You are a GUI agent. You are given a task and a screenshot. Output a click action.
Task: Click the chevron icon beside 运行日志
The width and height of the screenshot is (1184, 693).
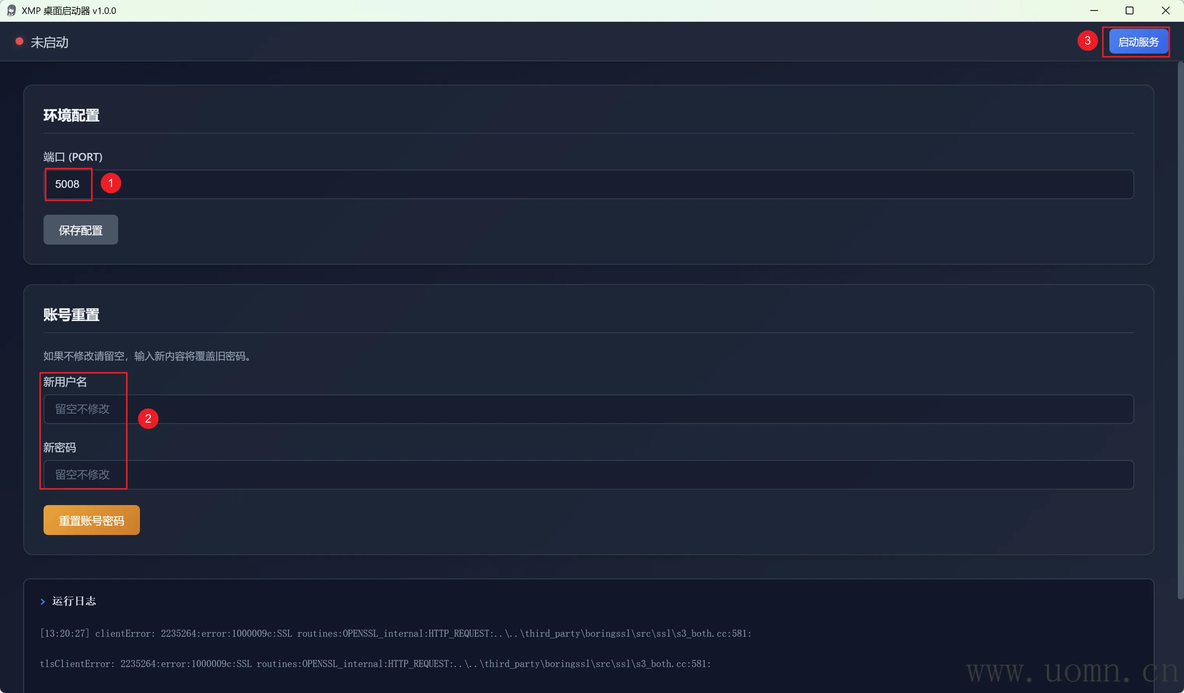tap(43, 601)
